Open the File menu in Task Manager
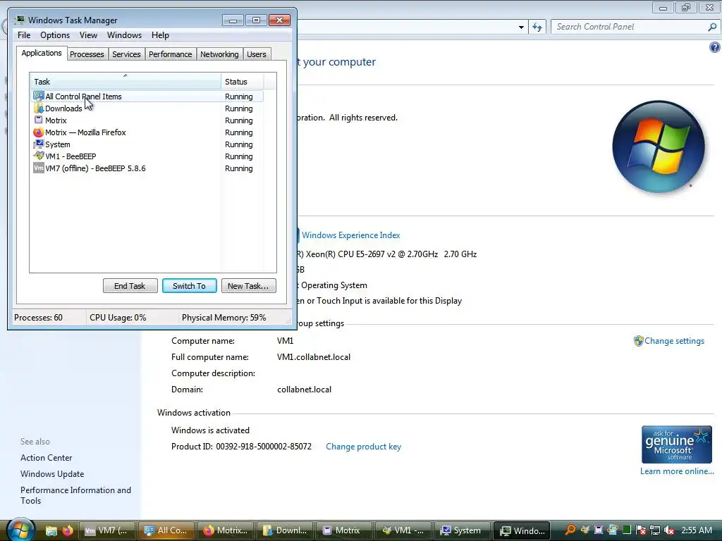The width and height of the screenshot is (722, 541). click(x=24, y=35)
